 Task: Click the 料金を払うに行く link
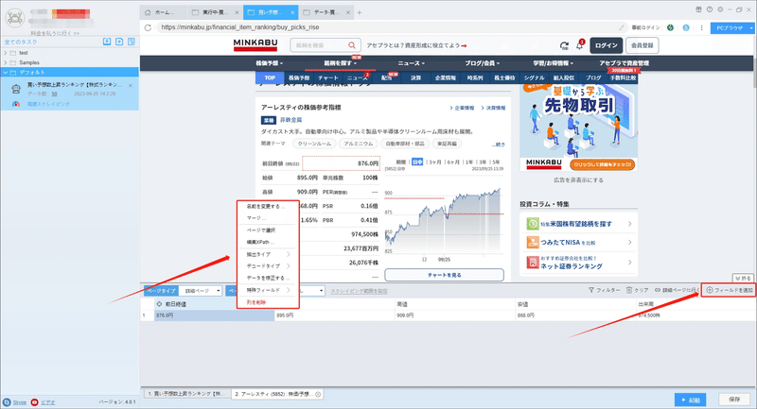pos(55,33)
